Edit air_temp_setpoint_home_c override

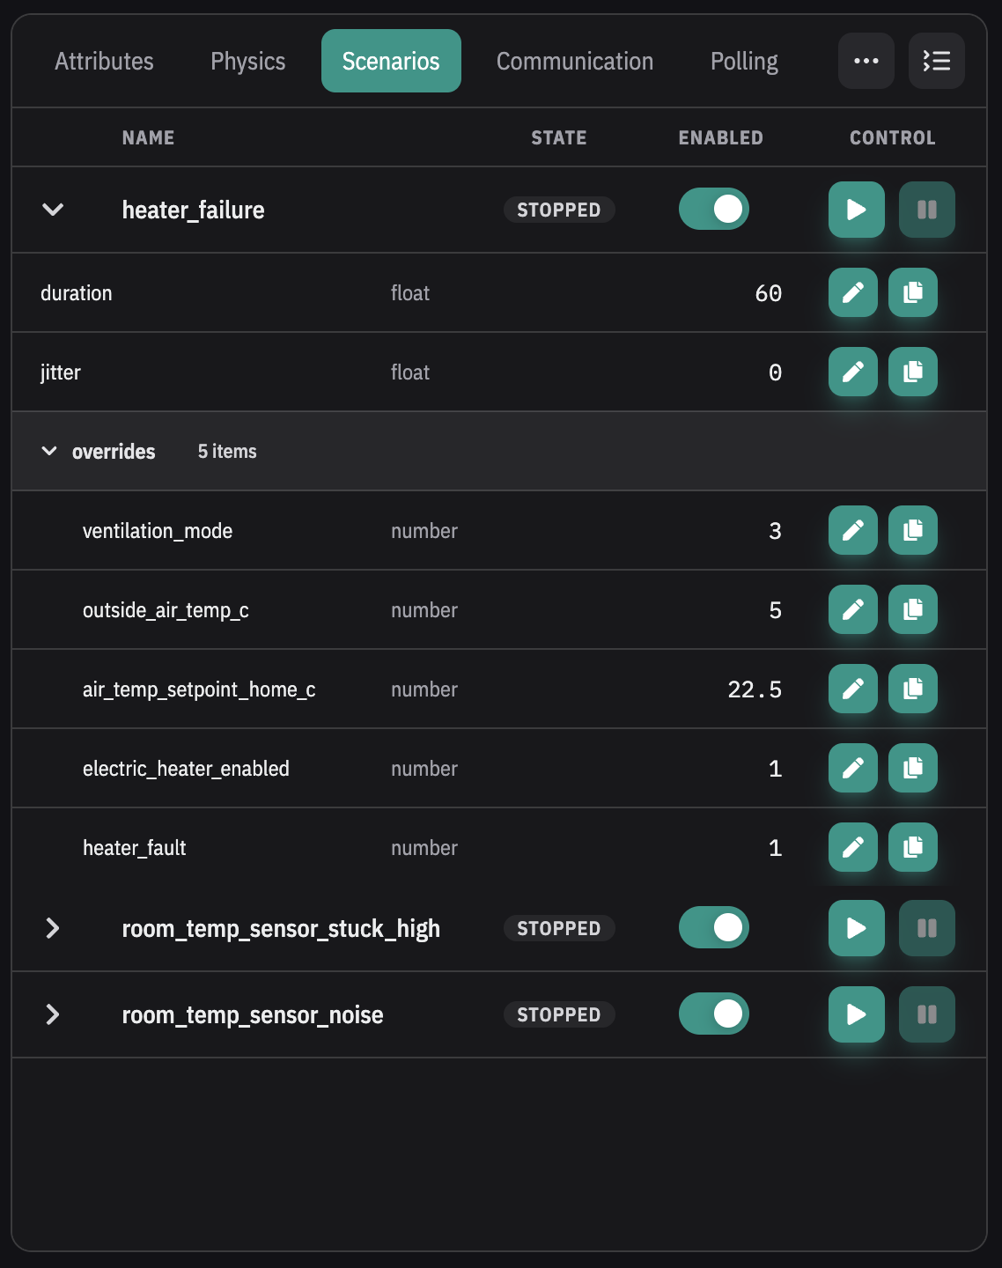[852, 689]
